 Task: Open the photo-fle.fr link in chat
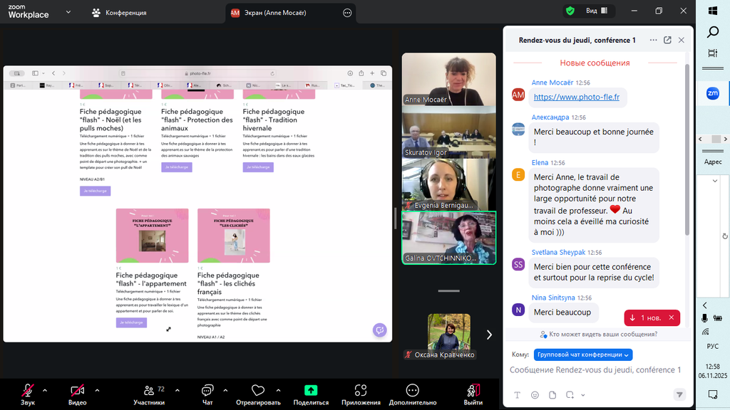pos(576,97)
